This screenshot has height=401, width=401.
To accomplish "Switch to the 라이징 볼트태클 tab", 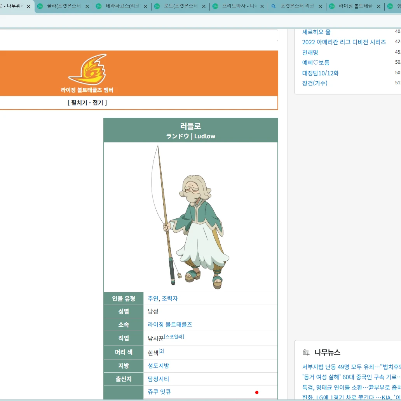I will pyautogui.click(x=356, y=6).
